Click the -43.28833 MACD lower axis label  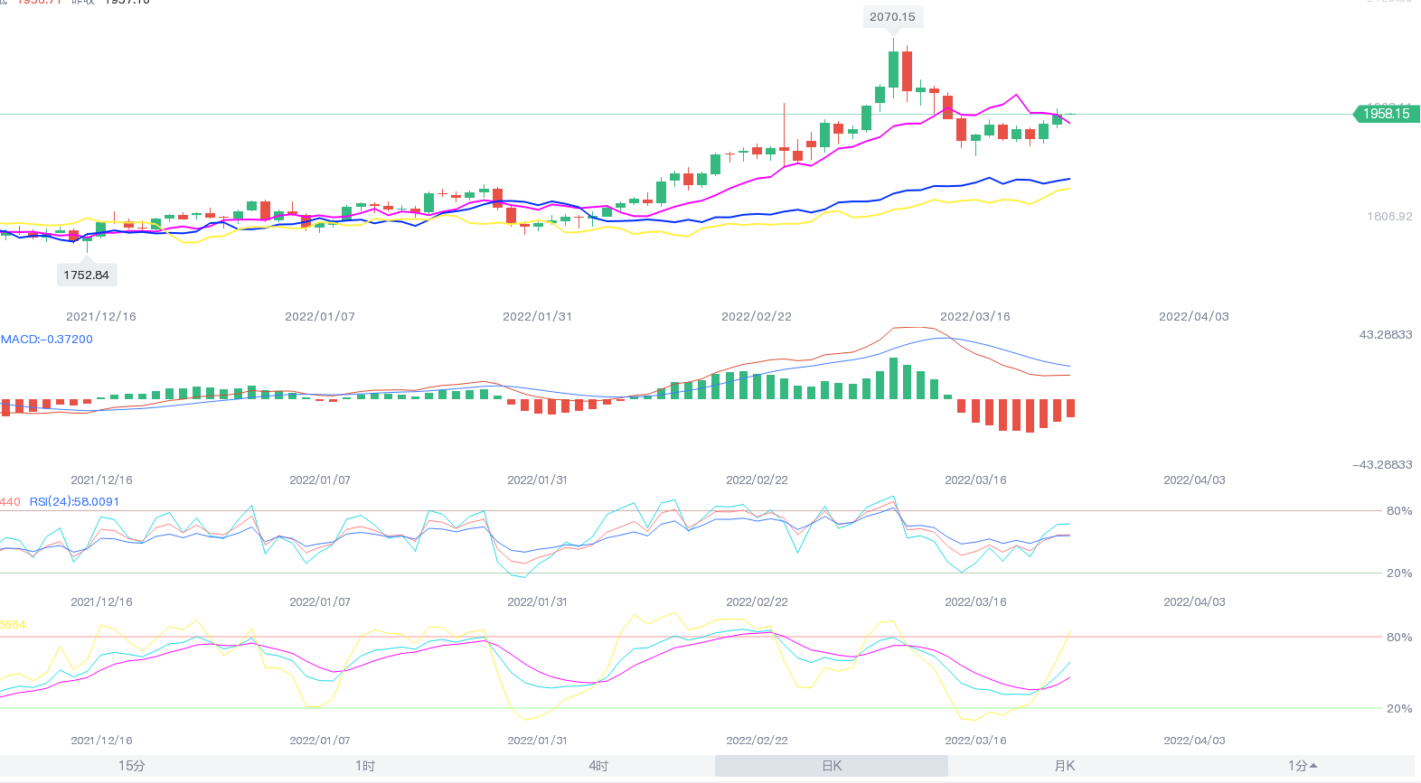click(1382, 465)
